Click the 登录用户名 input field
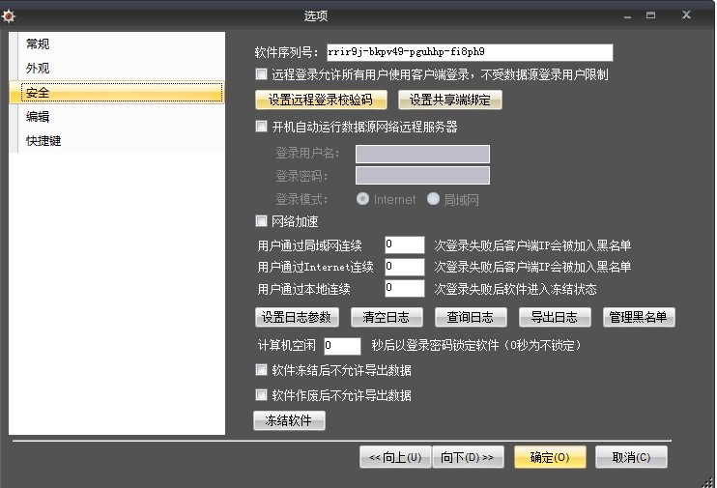The image size is (717, 488). pyautogui.click(x=422, y=154)
